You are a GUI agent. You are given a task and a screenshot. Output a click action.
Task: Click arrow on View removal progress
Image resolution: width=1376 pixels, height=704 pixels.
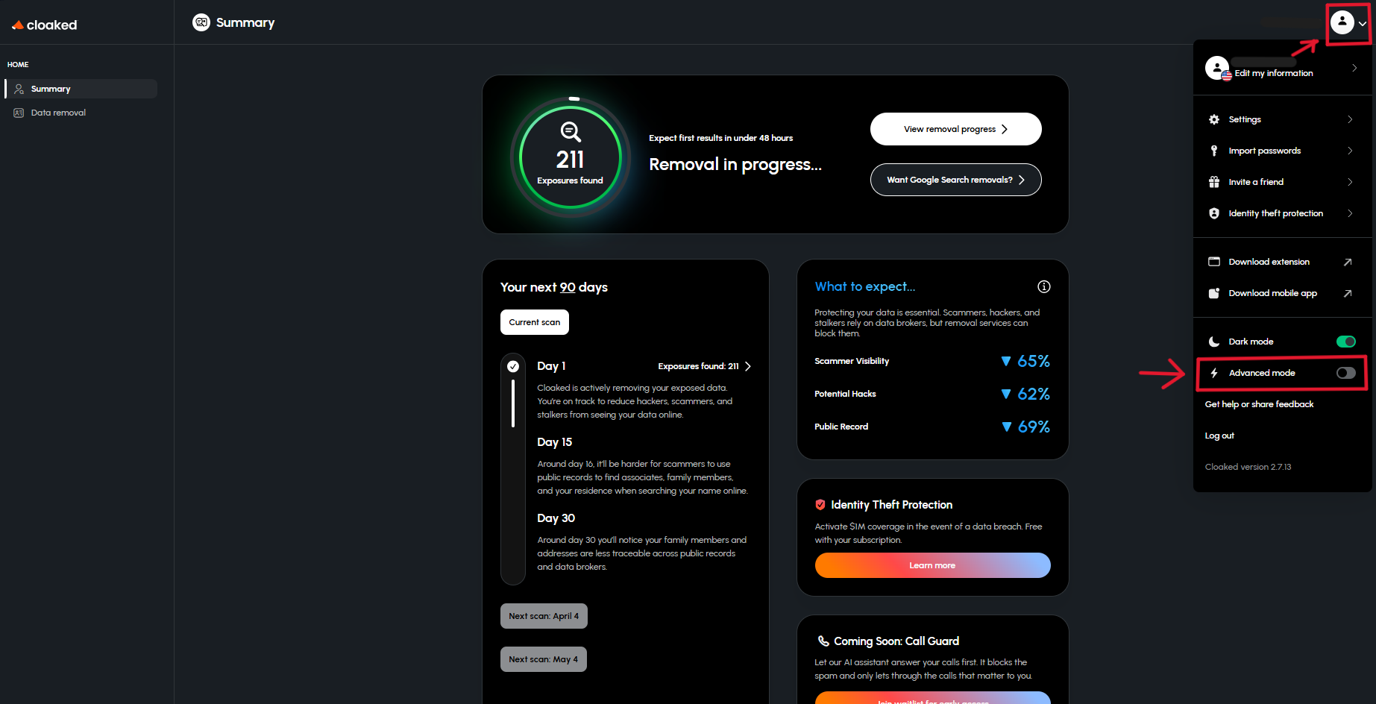[x=1005, y=129]
